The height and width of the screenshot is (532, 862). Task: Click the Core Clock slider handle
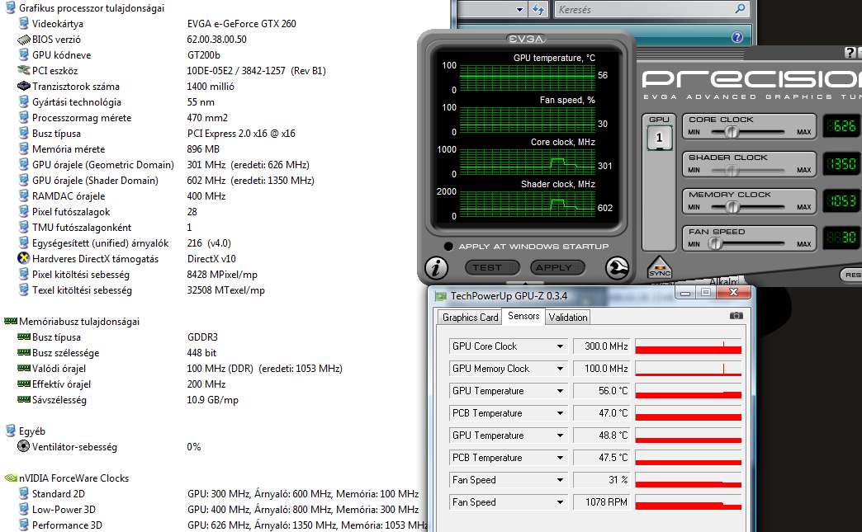[x=732, y=132]
